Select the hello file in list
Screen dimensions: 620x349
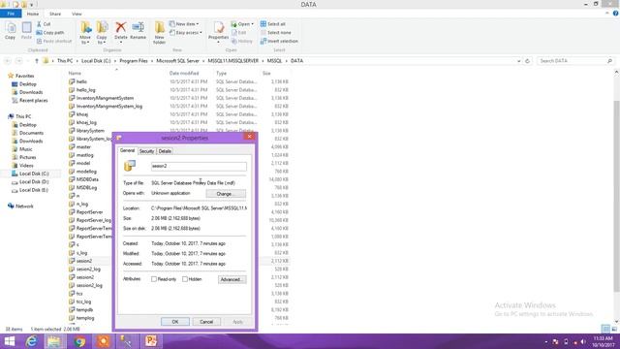coord(81,81)
